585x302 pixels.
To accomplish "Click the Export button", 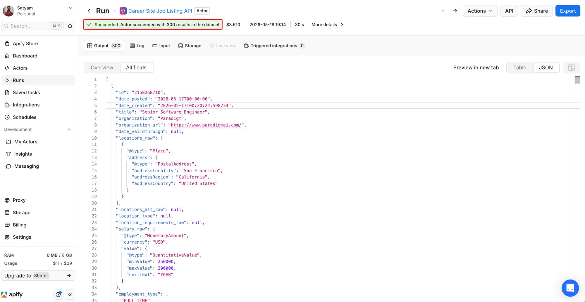I will (567, 11).
